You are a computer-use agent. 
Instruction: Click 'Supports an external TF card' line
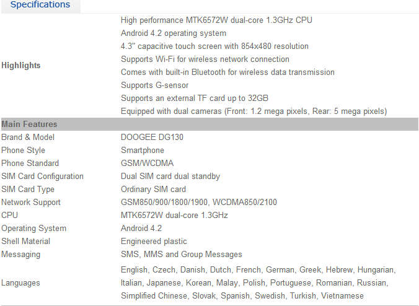[x=195, y=98]
